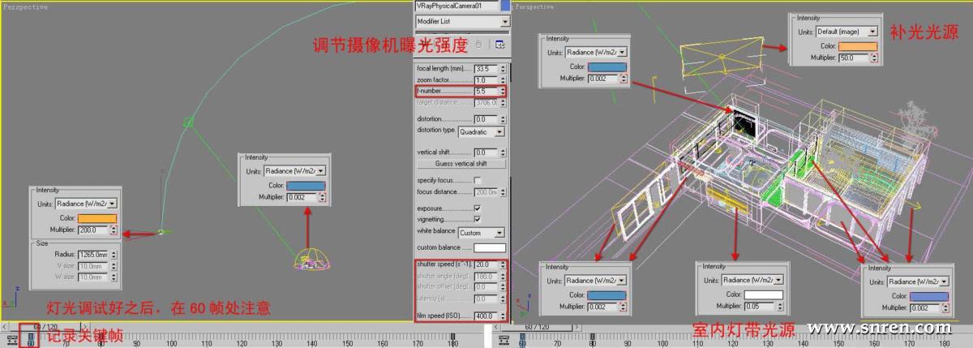The width and height of the screenshot is (973, 348).
Task: Click orange Color swatch above 50.0 multiplier
Action: pos(857,46)
